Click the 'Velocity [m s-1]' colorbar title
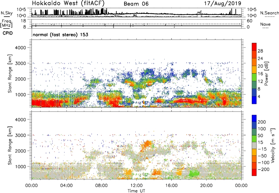This screenshot has width=279, height=193. point(273,145)
